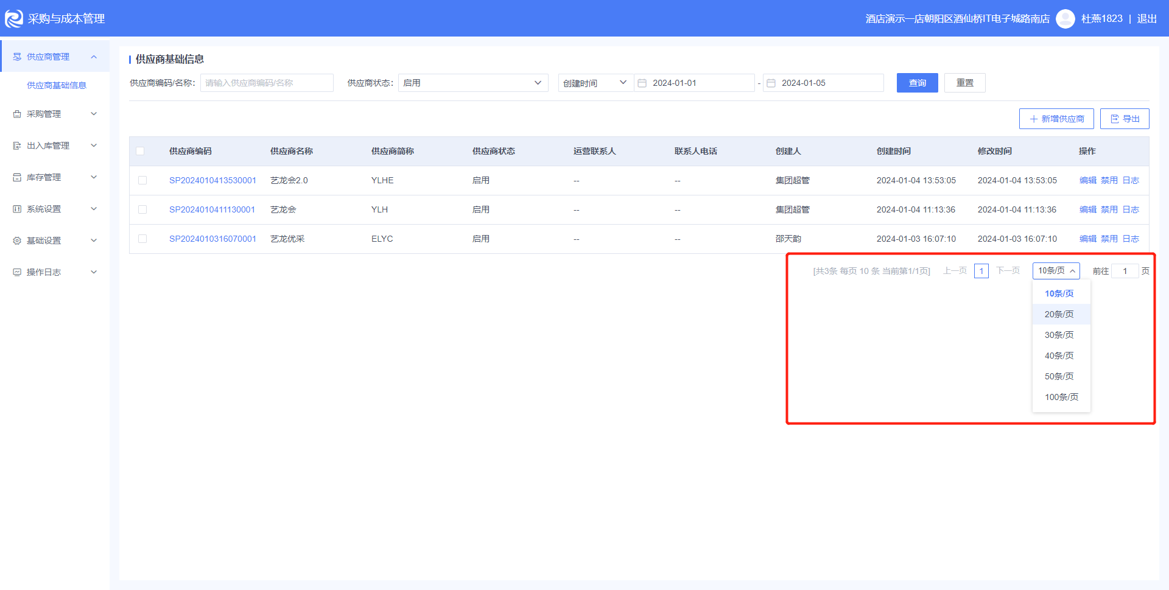This screenshot has height=590, width=1169.
Task: Click the 供应商管理 sidebar icon
Action: (x=17, y=57)
